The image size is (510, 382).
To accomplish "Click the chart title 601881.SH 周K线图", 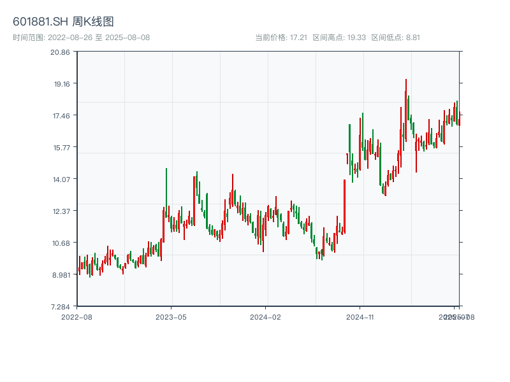I will [x=63, y=22].
